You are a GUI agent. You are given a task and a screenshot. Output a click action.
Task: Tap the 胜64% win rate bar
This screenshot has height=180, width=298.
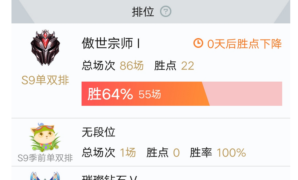click(x=145, y=94)
